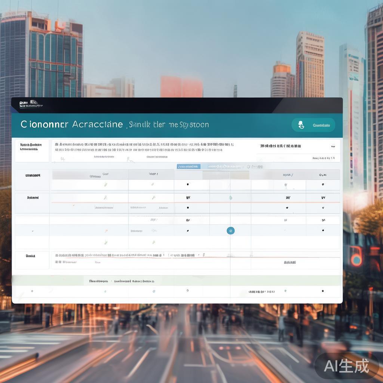Select the blue highlighted tab above the table

(x=189, y=166)
